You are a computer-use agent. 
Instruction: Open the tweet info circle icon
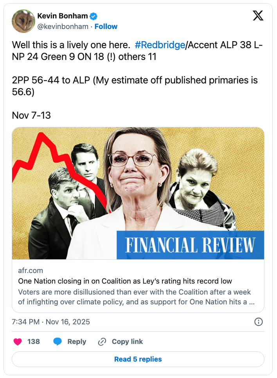259,322
